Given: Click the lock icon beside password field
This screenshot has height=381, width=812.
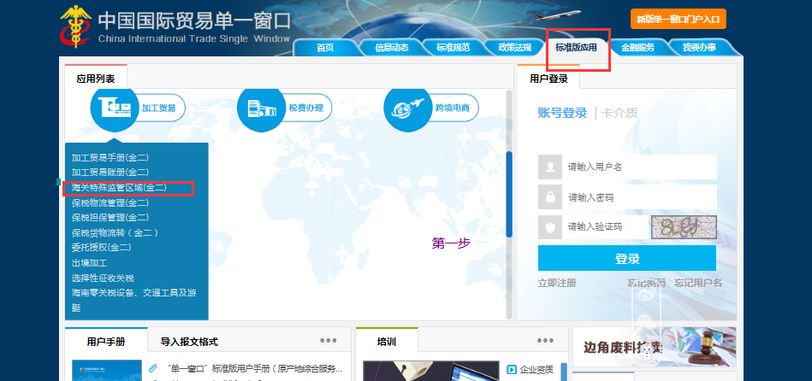Looking at the screenshot, I should click(x=549, y=197).
